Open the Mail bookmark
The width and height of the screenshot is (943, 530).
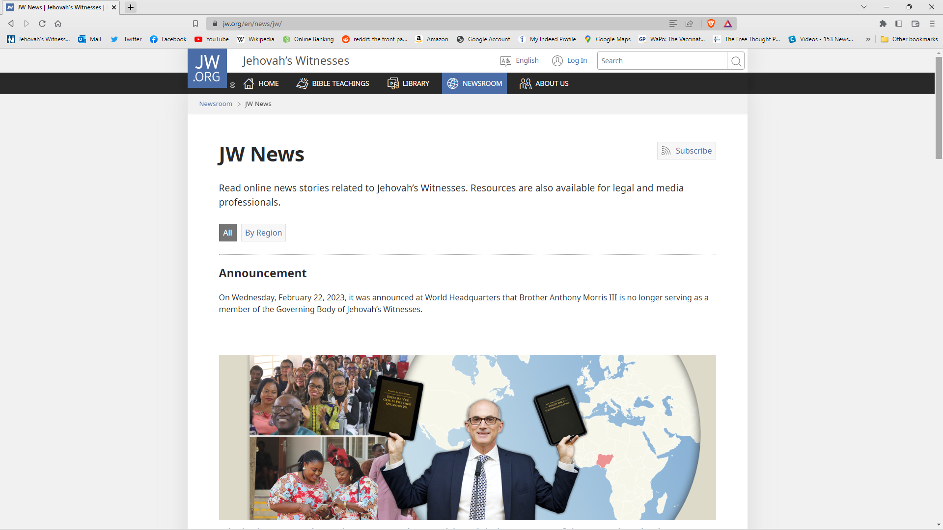click(89, 39)
